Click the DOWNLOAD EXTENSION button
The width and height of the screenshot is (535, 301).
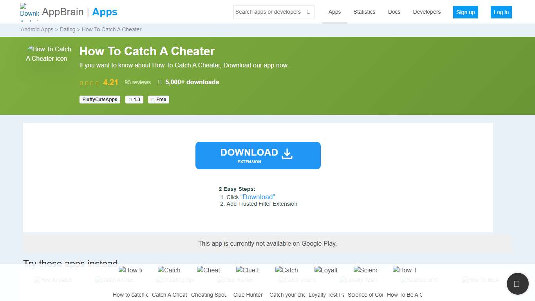pyautogui.click(x=258, y=155)
